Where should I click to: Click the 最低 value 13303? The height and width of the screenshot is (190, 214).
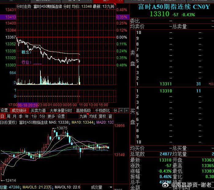click(208, 171)
